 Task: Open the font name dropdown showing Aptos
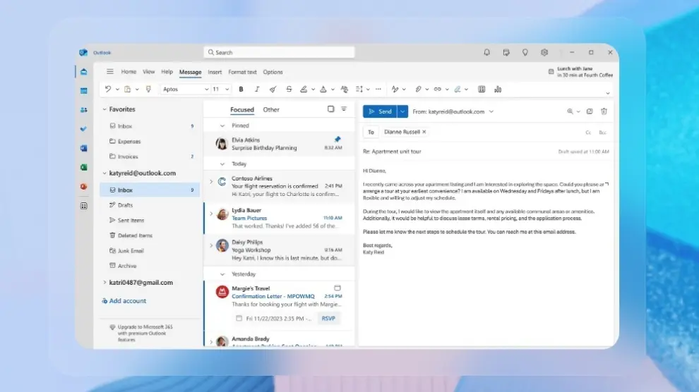(186, 90)
